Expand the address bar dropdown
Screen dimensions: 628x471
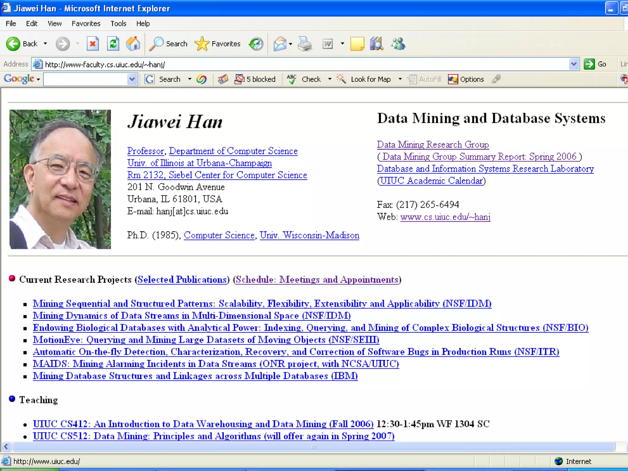(x=574, y=64)
